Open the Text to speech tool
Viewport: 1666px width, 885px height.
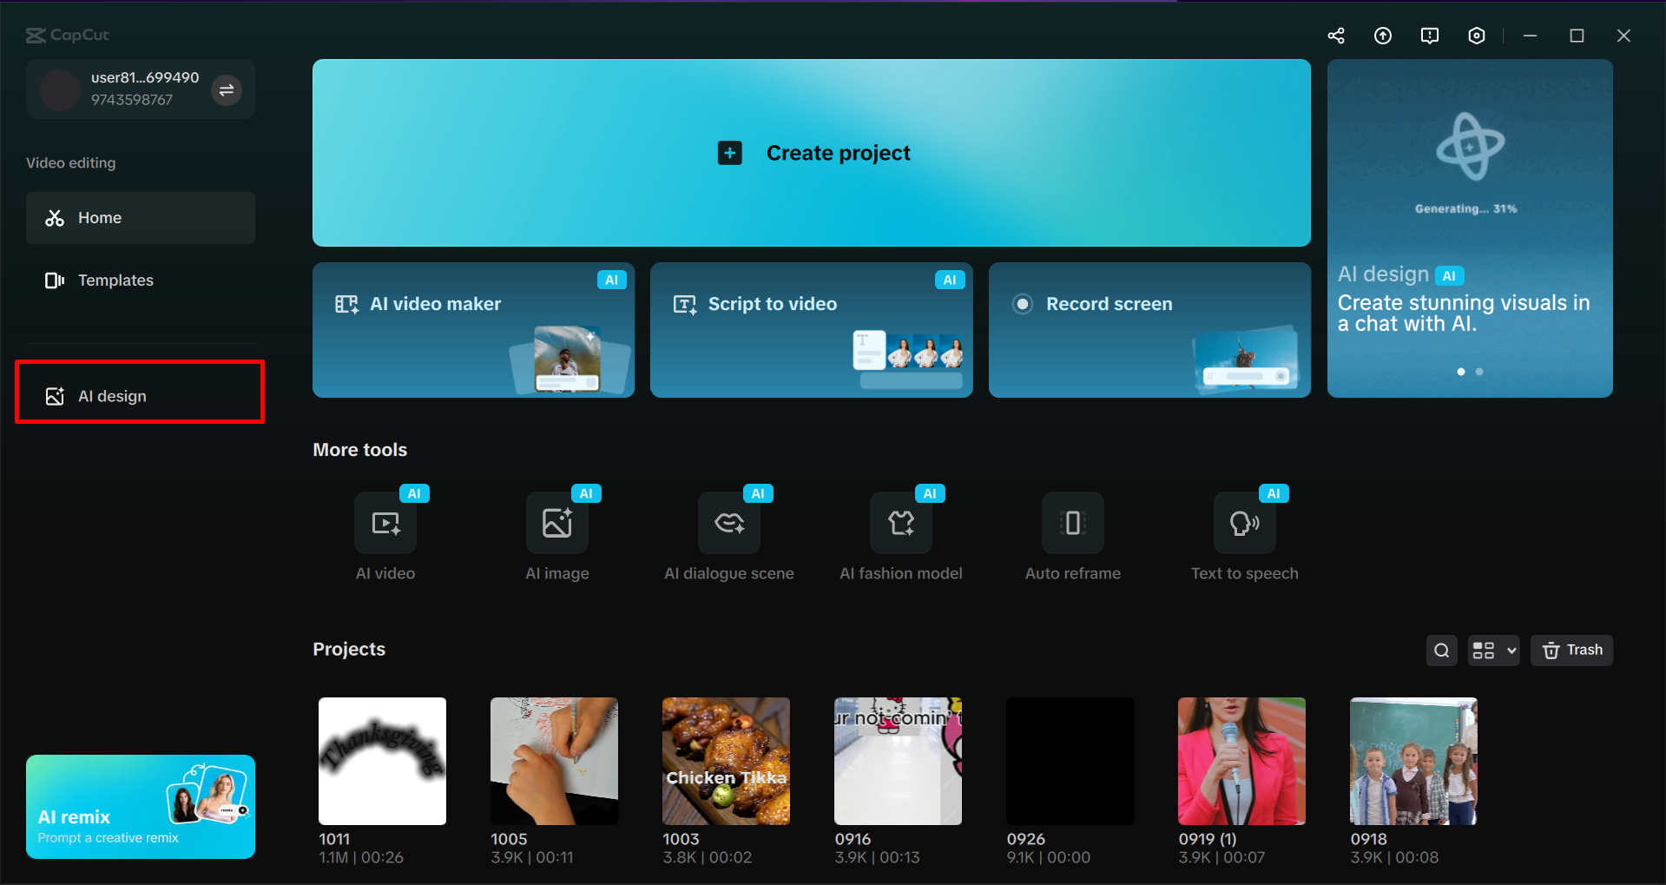(1244, 534)
